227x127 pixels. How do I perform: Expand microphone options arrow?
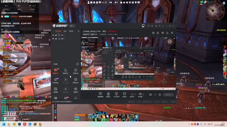135,94
